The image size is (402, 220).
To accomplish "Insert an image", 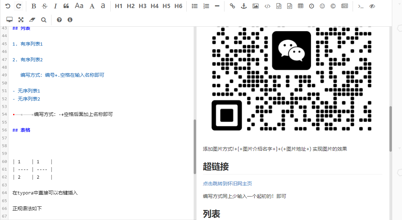I will [x=256, y=6].
